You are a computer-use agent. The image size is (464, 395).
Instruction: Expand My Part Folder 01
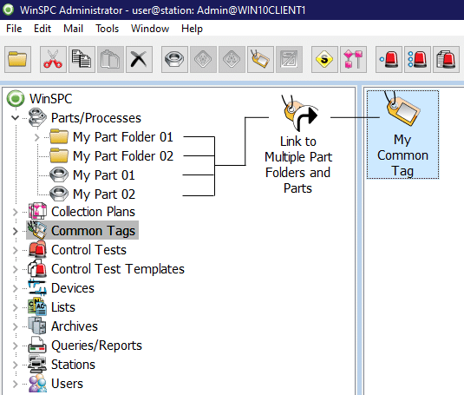pos(36,137)
